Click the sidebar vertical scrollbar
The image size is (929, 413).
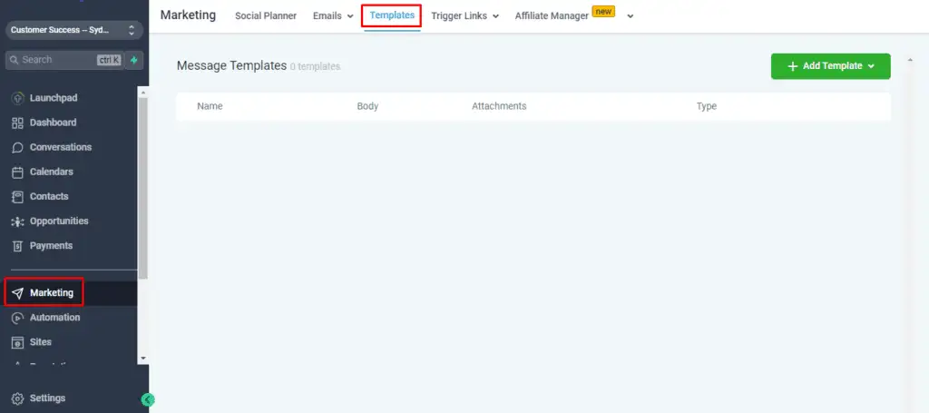click(142, 182)
